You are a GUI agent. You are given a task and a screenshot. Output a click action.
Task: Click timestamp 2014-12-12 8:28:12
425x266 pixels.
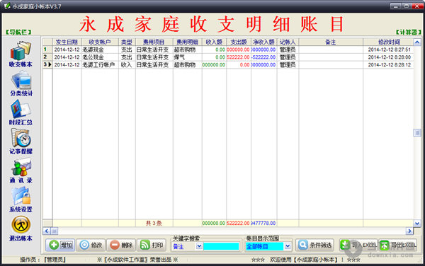pos(389,65)
